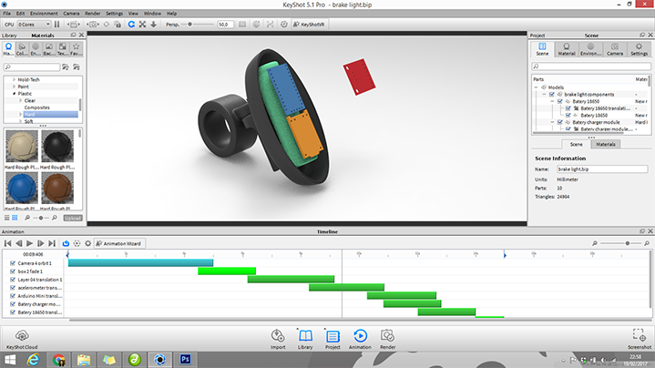Toggle Batery 18650 translation timeline checkbox
The height and width of the screenshot is (368, 655).
(13, 312)
